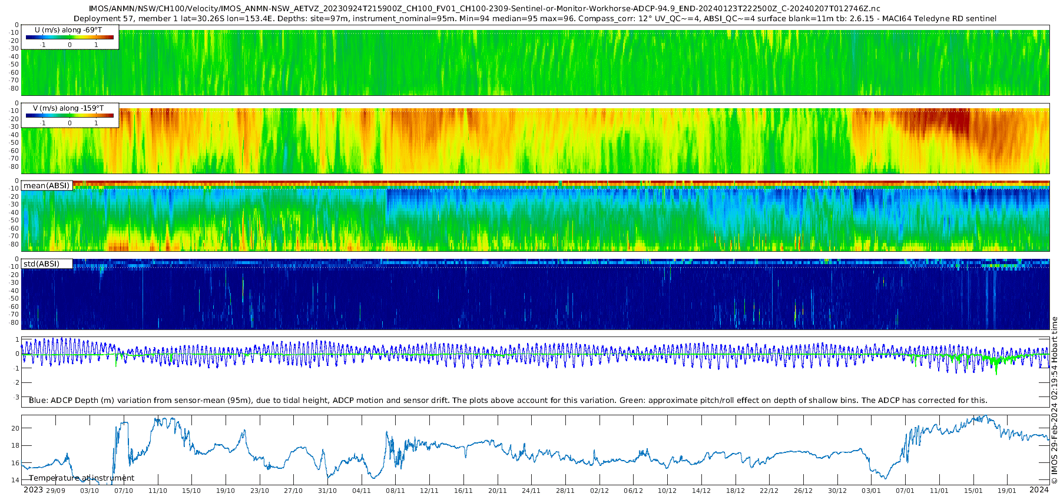Click the 22/12 date tick label
The image size is (1060, 500).
click(769, 491)
